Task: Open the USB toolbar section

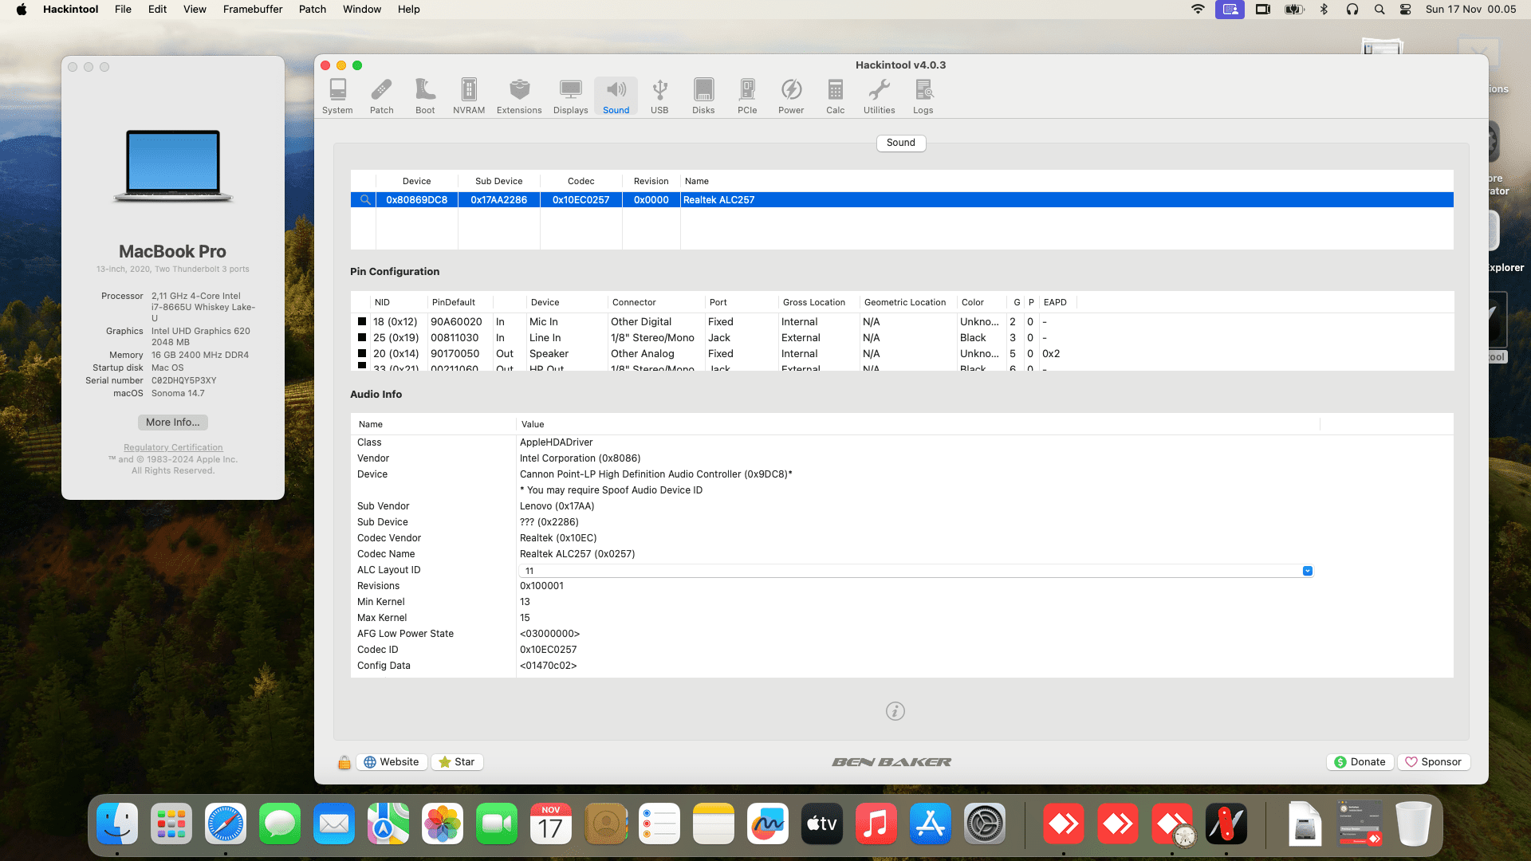Action: (x=659, y=96)
